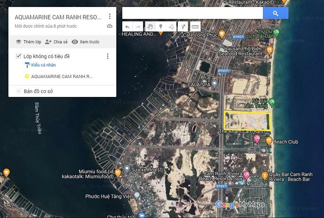Screen dimensions: 324x218
Task: Open layer options three-dot menu
Action: coord(107,56)
